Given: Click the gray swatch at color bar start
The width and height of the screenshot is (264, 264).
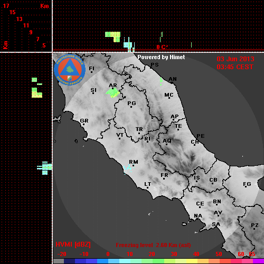Looking at the screenshot, I should click(59, 261).
